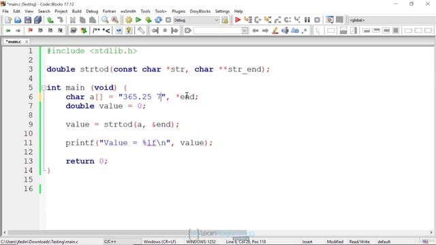Click the #include <stdlib.h> line
The width and height of the screenshot is (436, 245).
92,51
